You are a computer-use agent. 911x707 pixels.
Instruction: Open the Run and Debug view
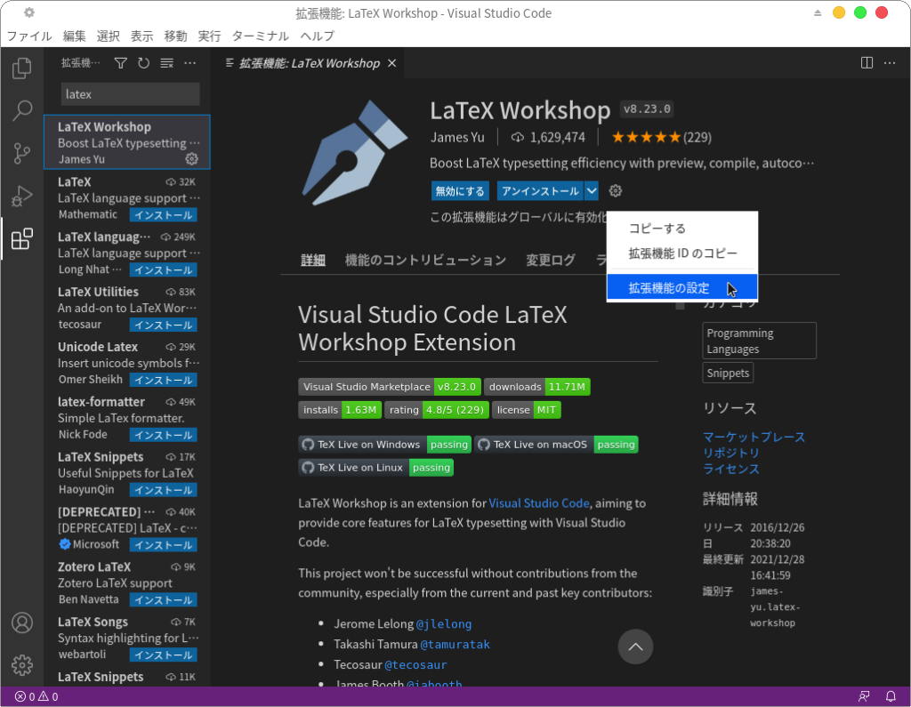pos(22,196)
